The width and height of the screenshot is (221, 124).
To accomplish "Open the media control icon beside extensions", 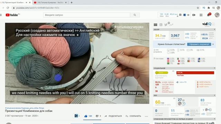I will click(x=213, y=8).
